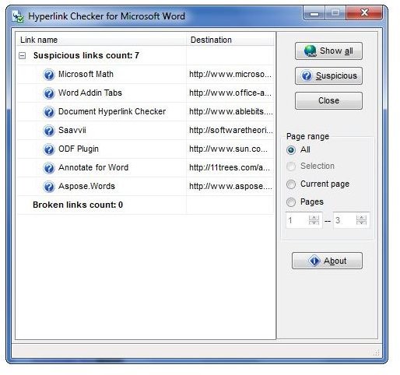Screen dimensions: 400x375
Task: Select the Aspose.Words link row
Action: point(146,187)
